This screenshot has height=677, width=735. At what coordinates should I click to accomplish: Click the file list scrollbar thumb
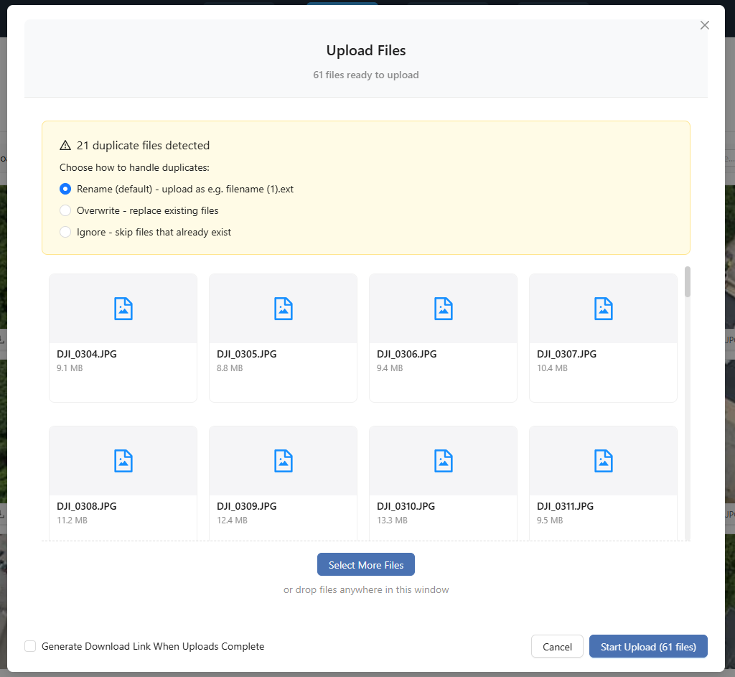click(687, 281)
